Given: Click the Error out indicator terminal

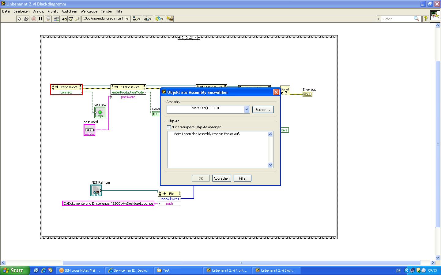Looking at the screenshot, I should click(x=307, y=94).
